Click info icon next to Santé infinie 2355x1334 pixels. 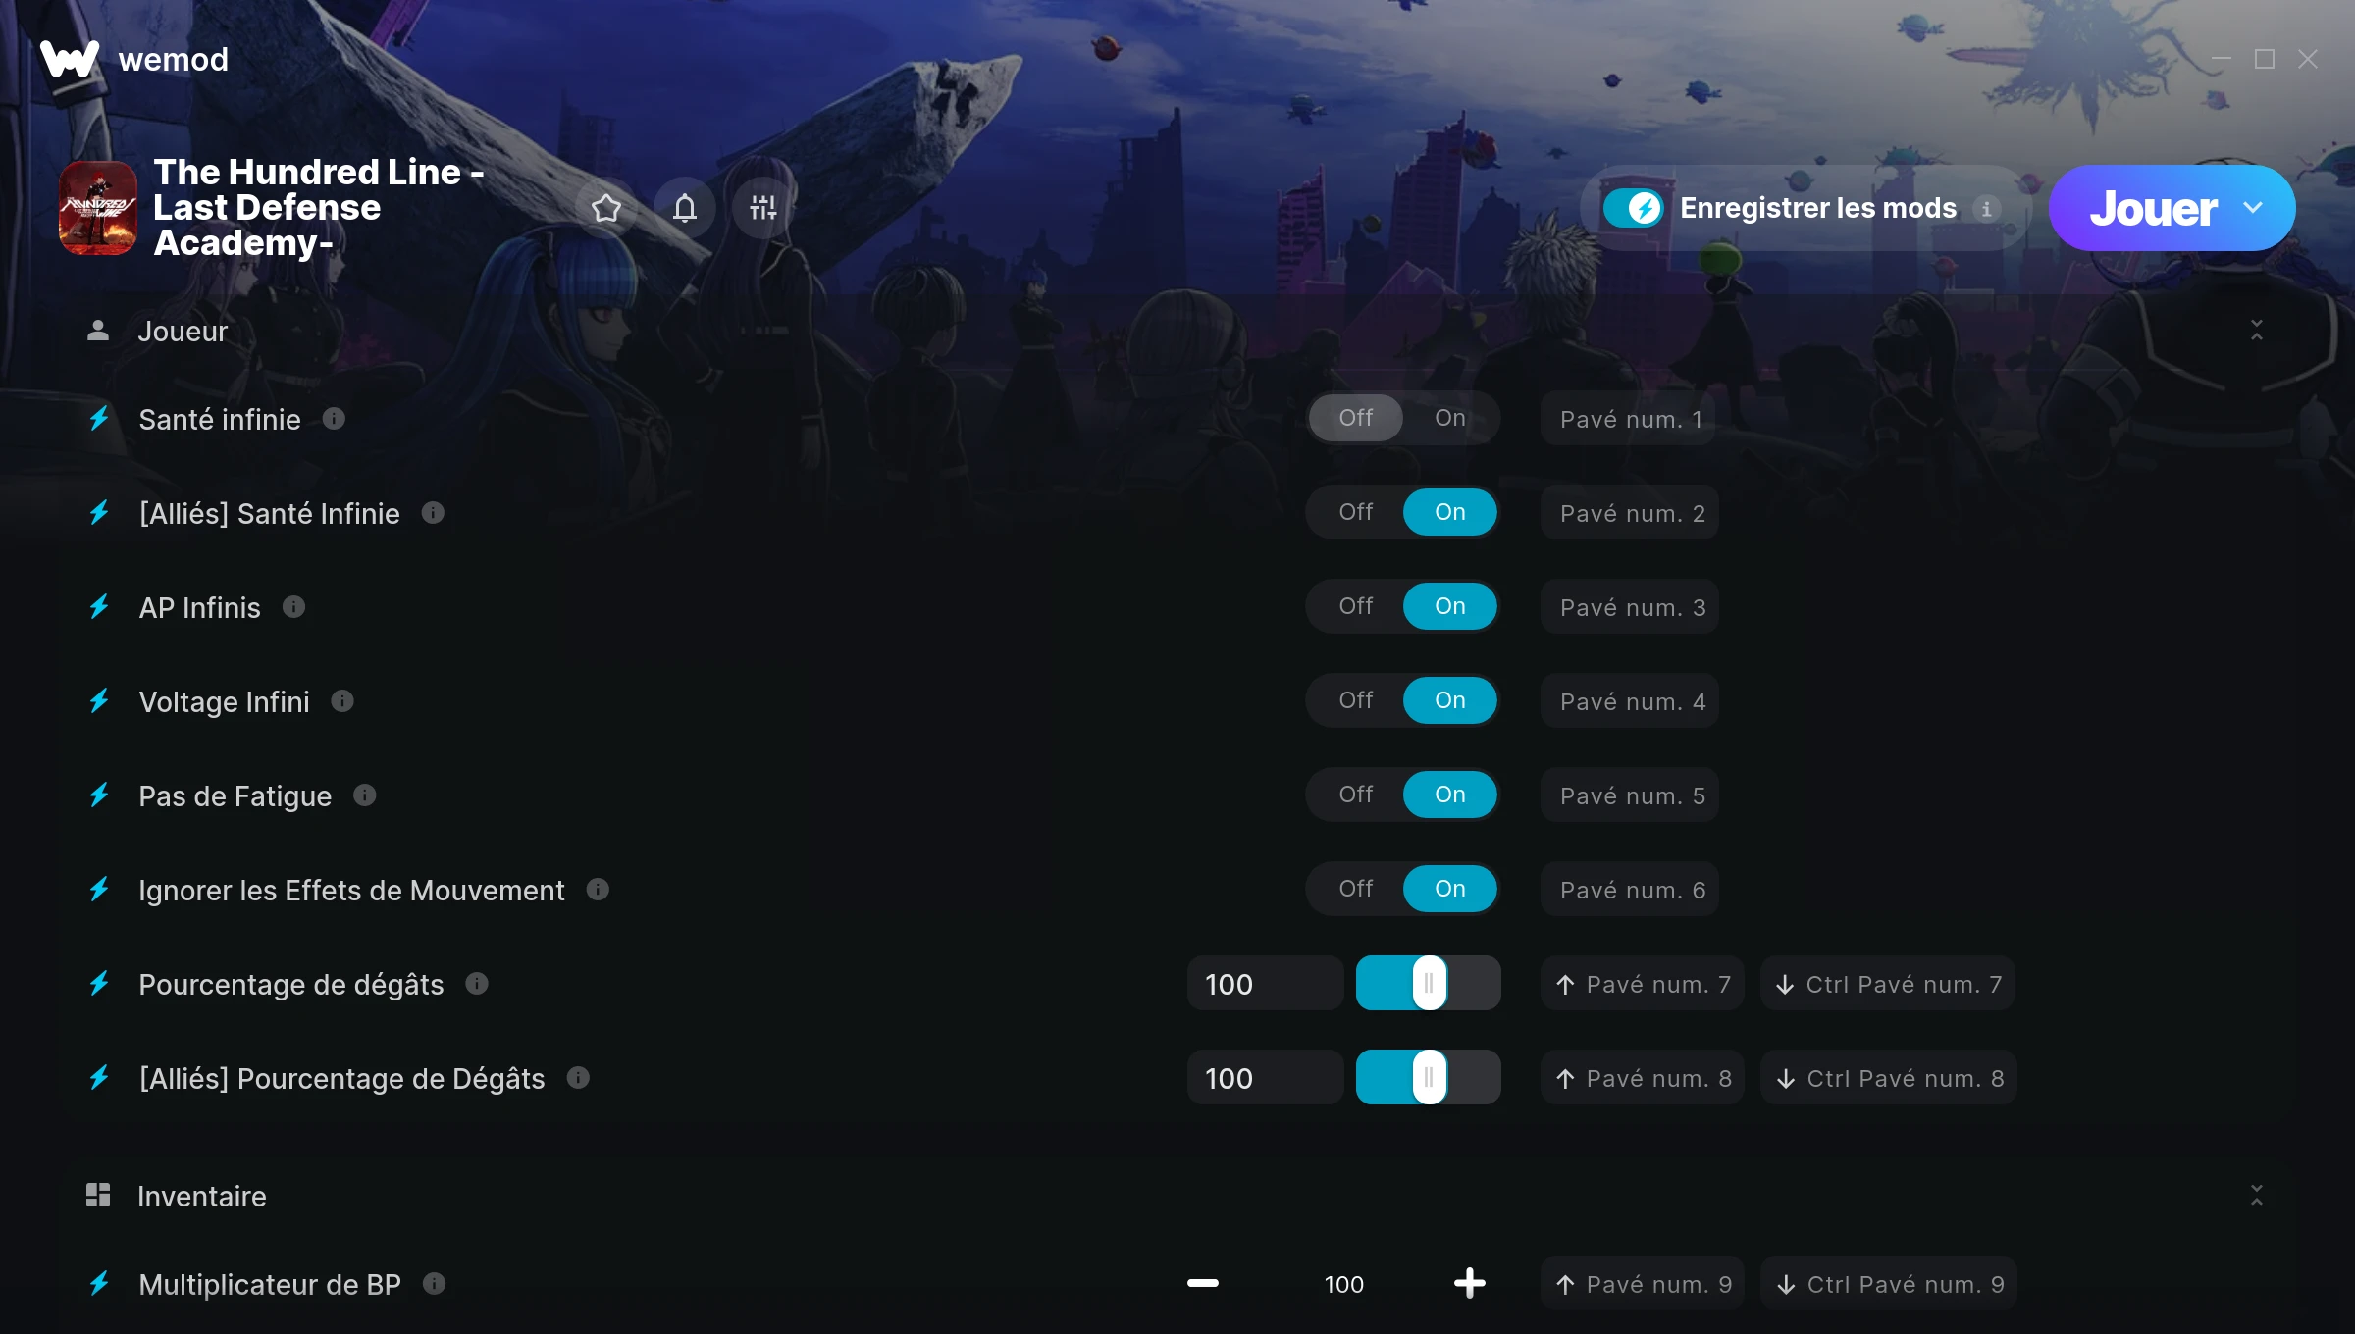[x=334, y=419]
